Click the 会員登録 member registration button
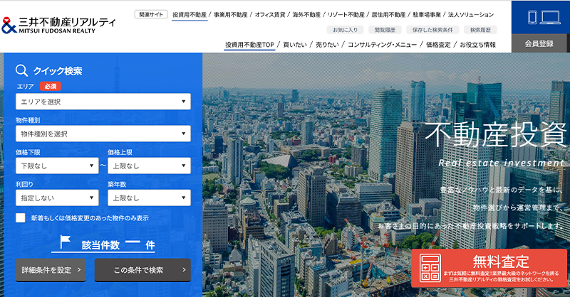Screen dimensions: 570x297 pyautogui.click(x=539, y=43)
